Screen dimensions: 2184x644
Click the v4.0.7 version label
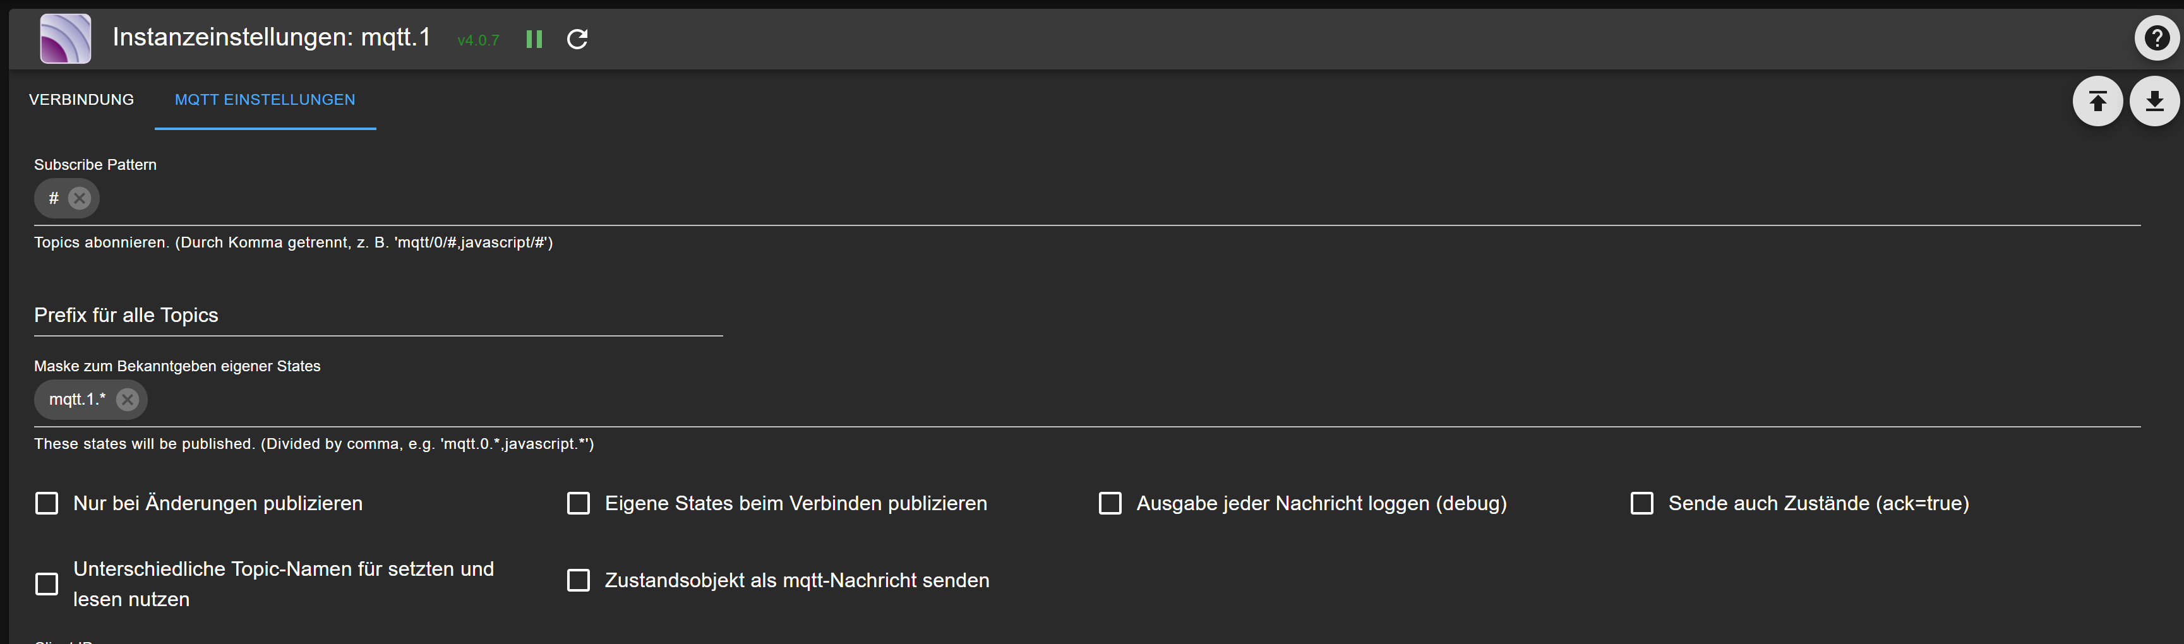tap(478, 40)
